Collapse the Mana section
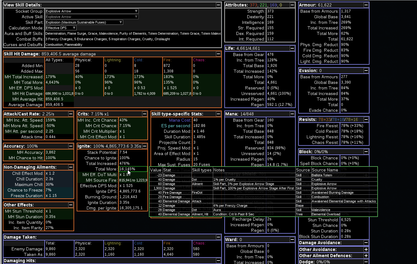Viewport: 417px width, 264px height. [x=292, y=114]
